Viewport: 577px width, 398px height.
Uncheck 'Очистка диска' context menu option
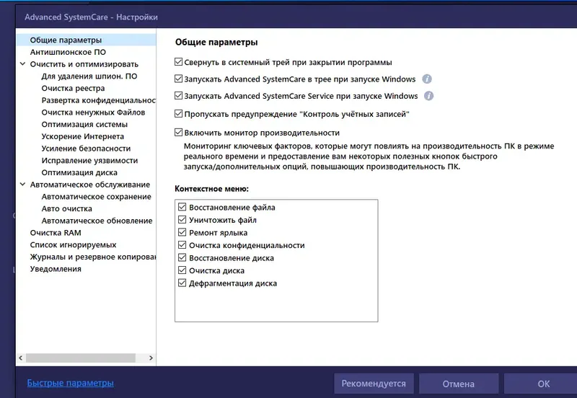click(x=182, y=270)
